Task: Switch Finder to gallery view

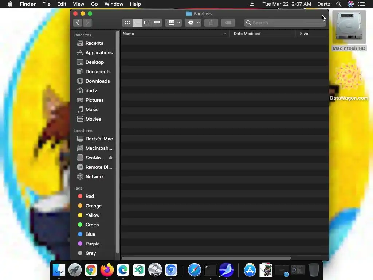Action: point(157,23)
